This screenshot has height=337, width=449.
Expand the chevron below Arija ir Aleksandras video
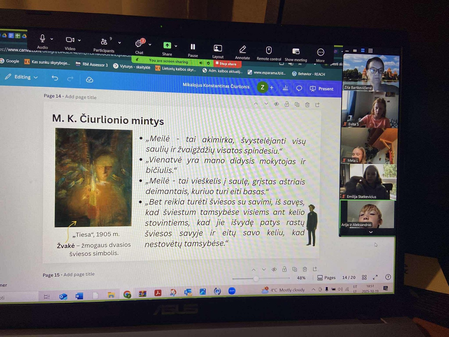(x=371, y=232)
